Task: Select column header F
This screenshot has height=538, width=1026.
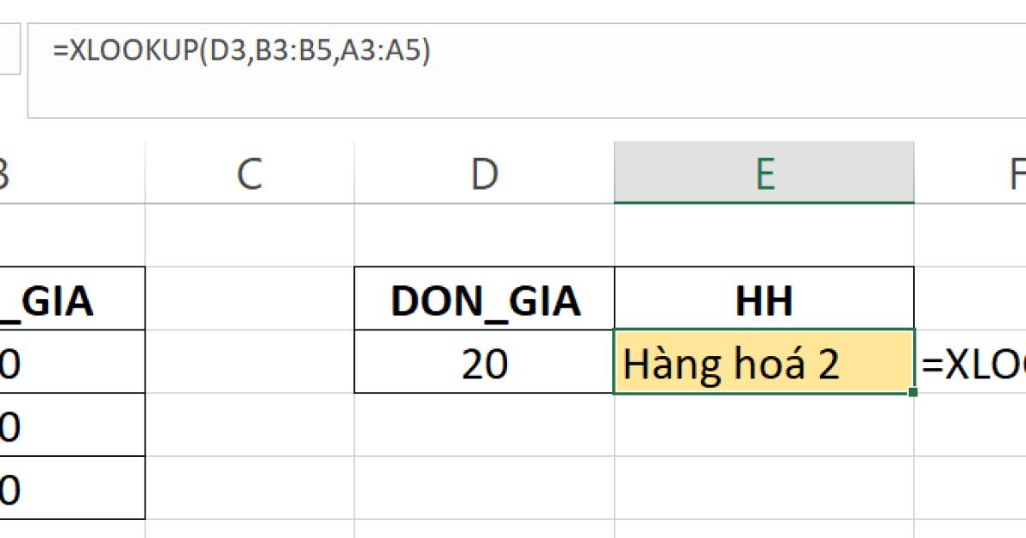Action: (1013, 173)
